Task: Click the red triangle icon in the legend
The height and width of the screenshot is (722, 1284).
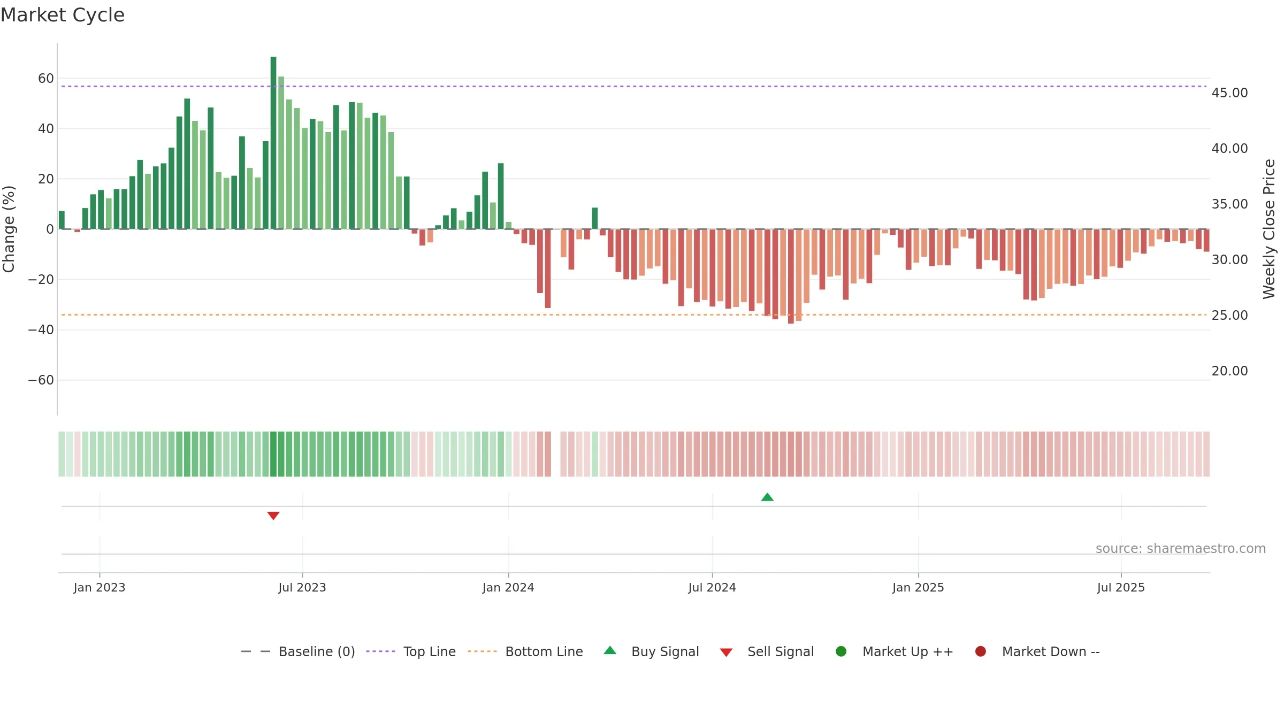Action: pos(726,652)
